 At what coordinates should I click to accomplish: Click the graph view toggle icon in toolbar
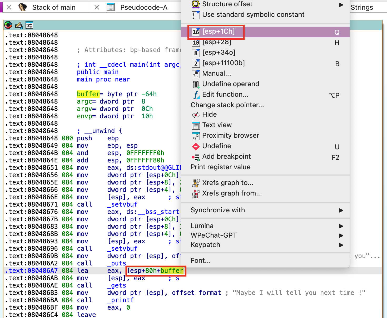coord(29,25)
